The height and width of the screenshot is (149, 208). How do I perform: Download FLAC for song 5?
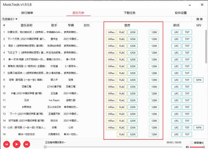pyautogui.click(x=122, y=60)
